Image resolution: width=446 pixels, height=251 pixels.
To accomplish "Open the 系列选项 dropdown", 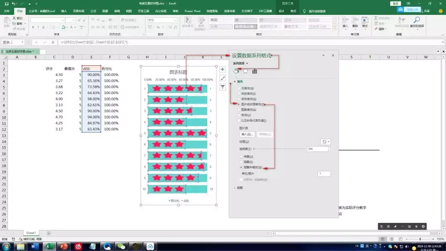I will 241,64.
